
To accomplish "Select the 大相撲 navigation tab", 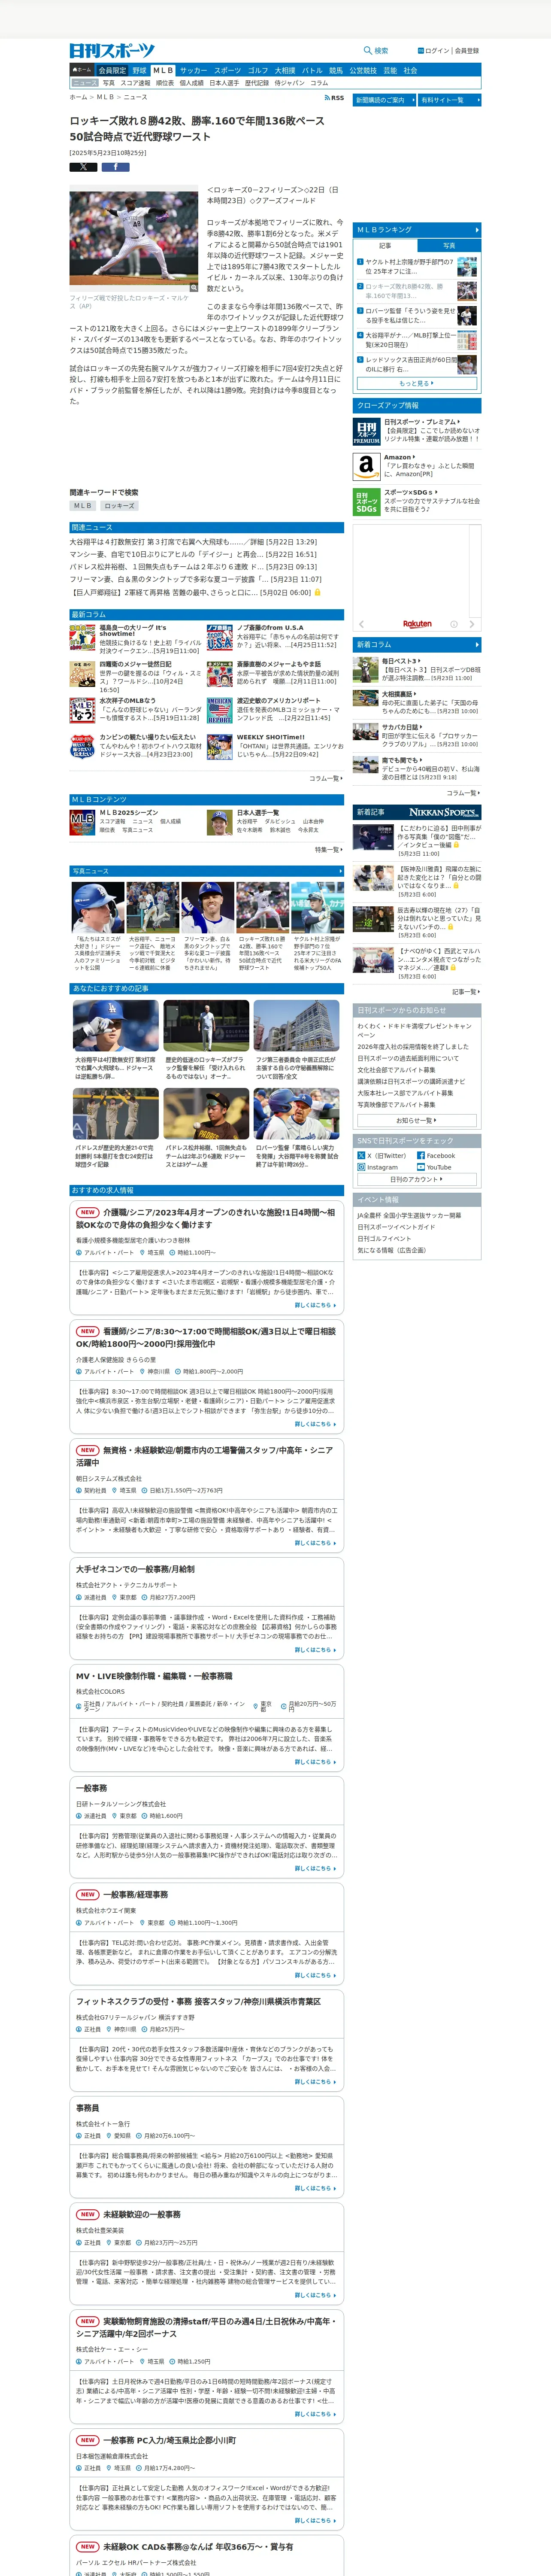I will click(285, 71).
